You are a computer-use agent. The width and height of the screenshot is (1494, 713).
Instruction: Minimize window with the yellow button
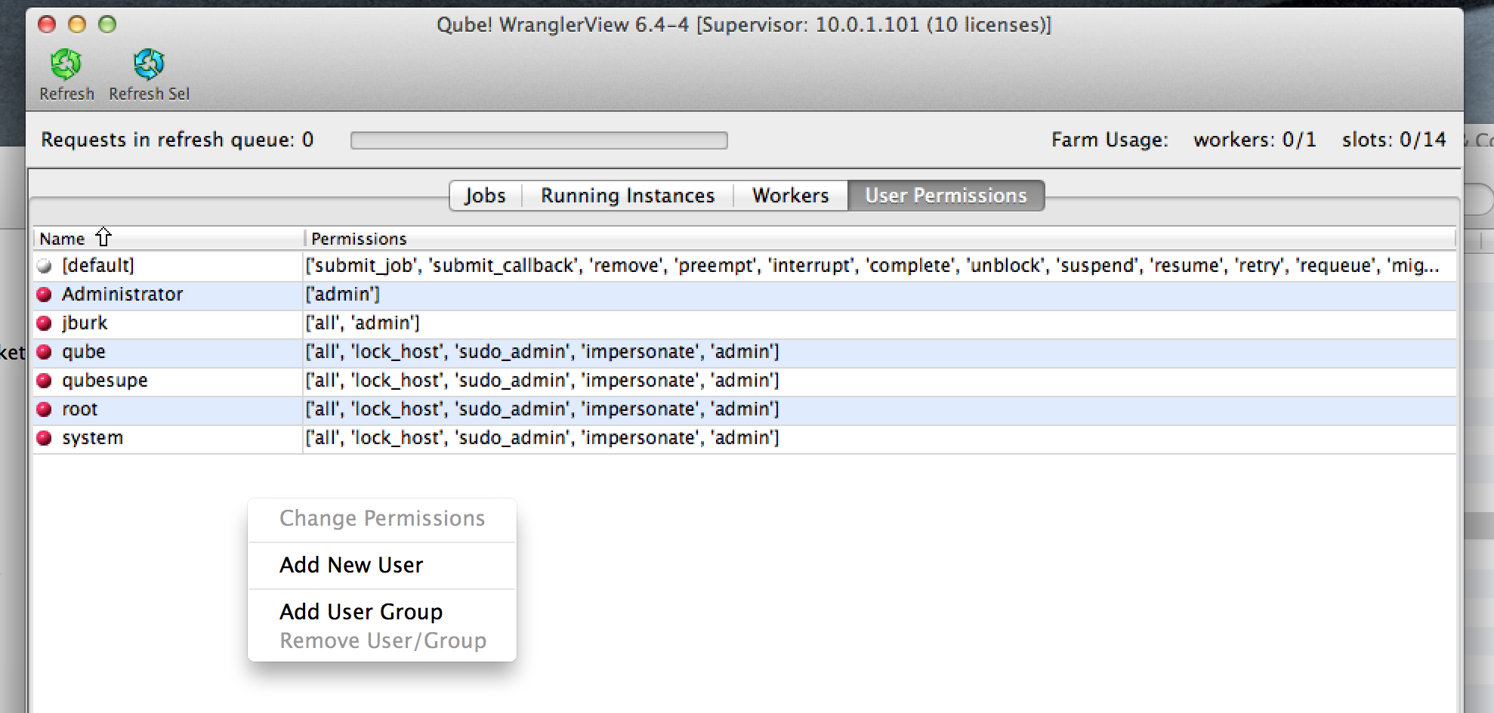click(77, 25)
